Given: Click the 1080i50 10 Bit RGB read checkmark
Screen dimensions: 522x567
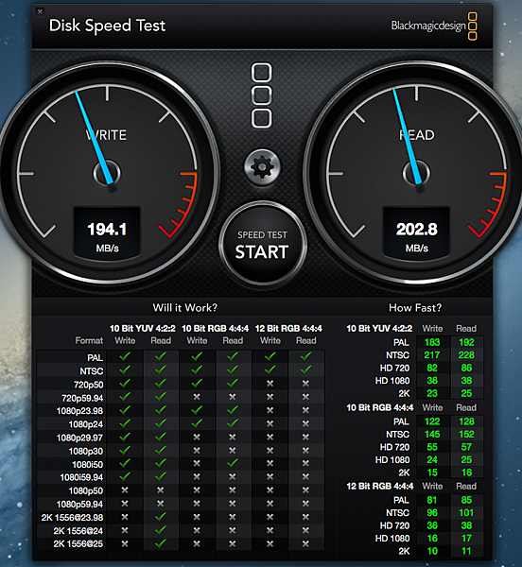Looking at the screenshot, I should click(233, 462).
